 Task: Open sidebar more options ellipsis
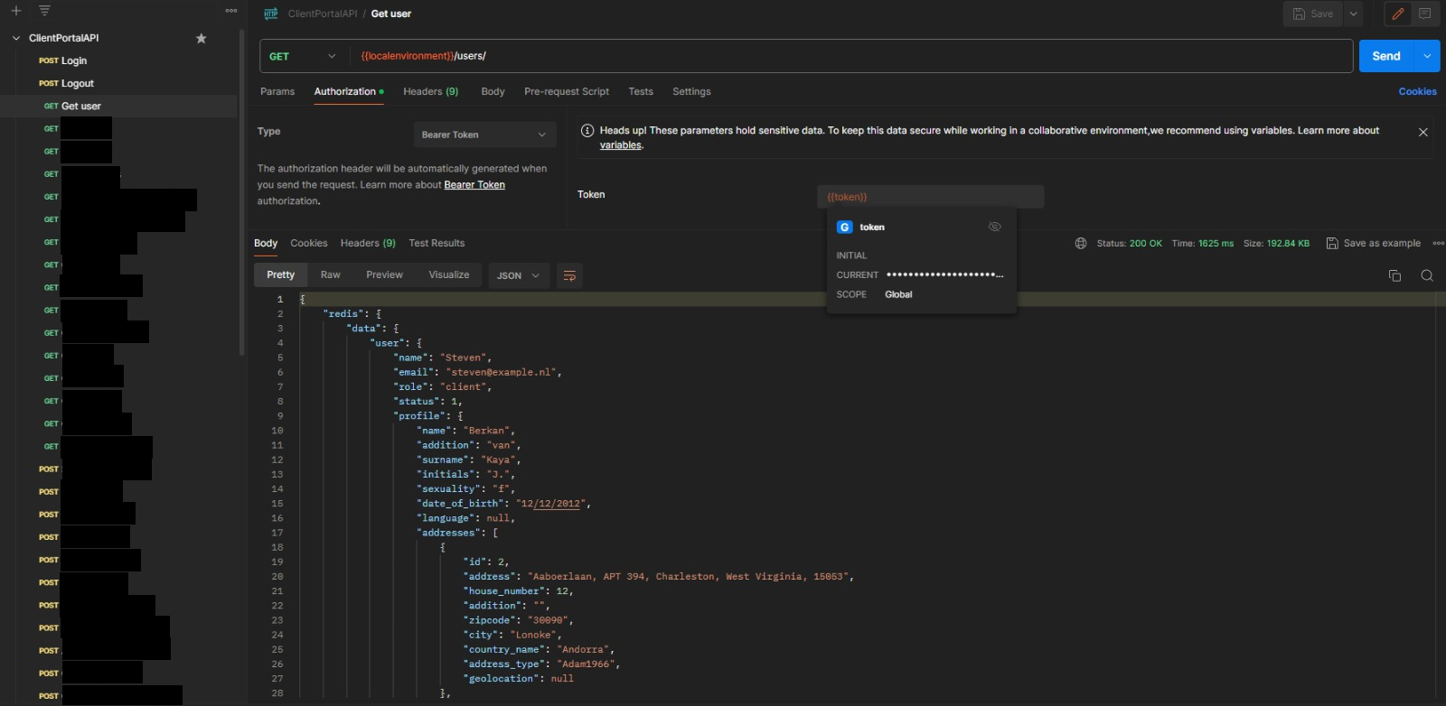point(231,11)
